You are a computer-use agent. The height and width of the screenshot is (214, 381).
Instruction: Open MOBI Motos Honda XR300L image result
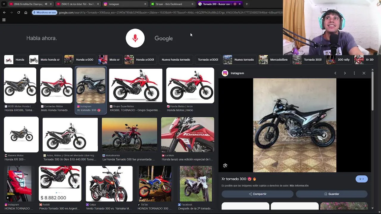point(20,86)
